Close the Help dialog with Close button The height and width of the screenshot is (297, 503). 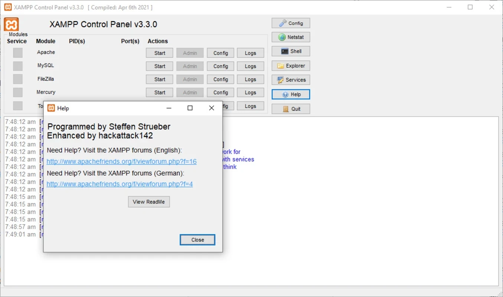click(x=197, y=240)
